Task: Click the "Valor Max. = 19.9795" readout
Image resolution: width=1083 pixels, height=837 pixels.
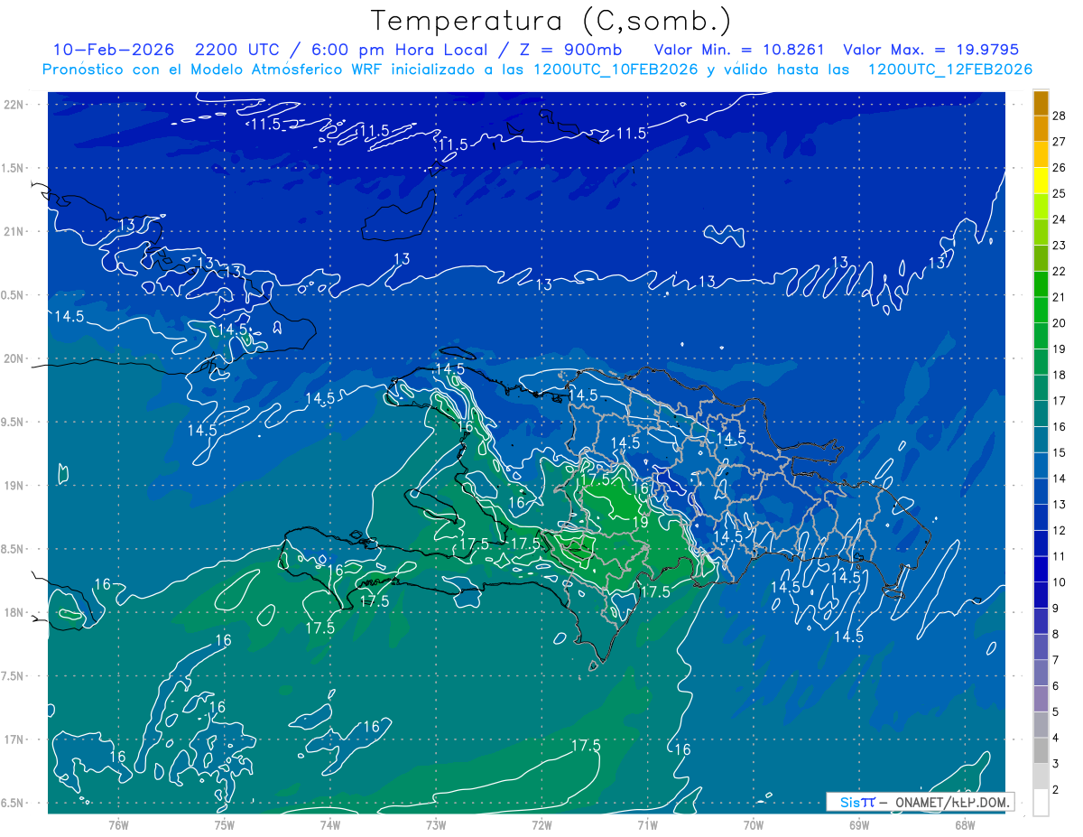Action: point(930,51)
